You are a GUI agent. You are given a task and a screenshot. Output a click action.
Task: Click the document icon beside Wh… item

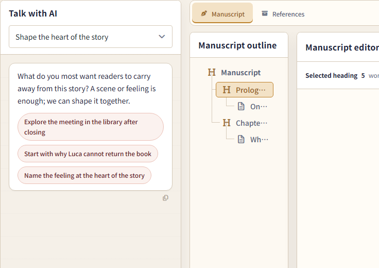[241, 139]
